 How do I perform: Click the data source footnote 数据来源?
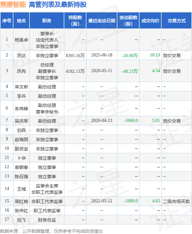[x=51, y=231]
